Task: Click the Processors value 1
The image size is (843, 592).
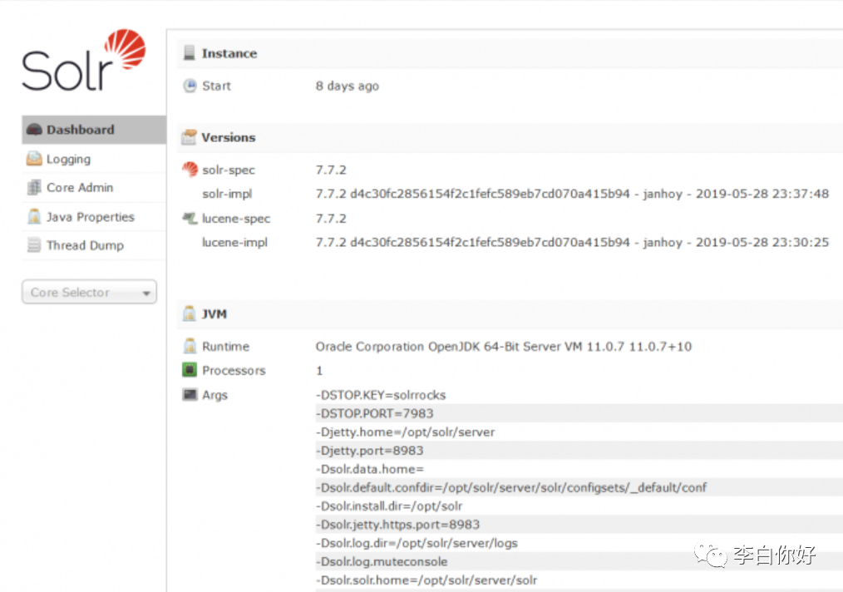Action: [319, 371]
